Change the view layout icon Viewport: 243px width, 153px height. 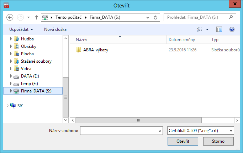pos(200,29)
